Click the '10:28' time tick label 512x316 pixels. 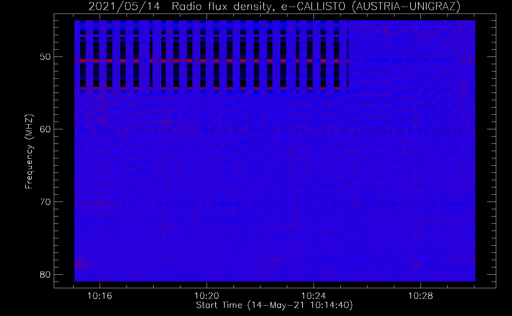(421, 296)
